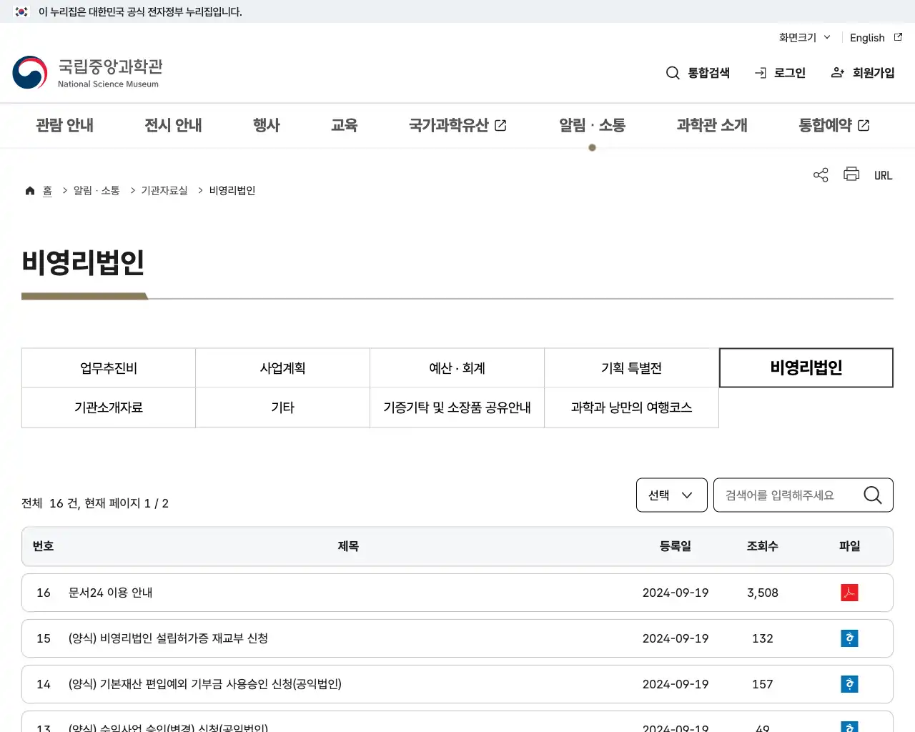This screenshot has width=915, height=732.
Task: Select the home icon in the breadcrumb
Action: pos(29,189)
